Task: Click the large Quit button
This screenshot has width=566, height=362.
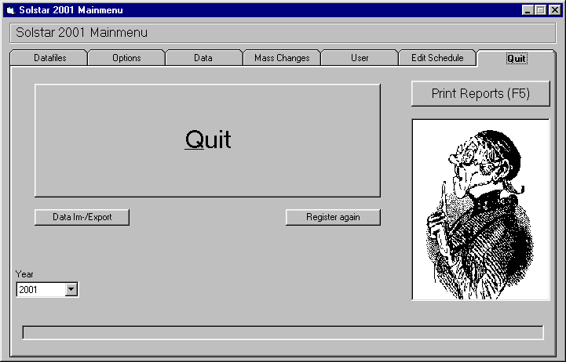Action: (x=207, y=140)
